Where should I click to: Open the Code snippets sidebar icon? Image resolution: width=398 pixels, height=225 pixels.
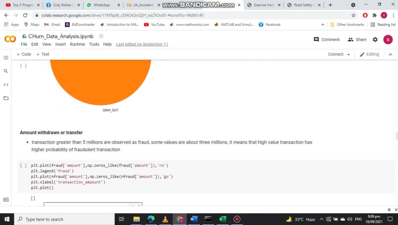coord(6,84)
